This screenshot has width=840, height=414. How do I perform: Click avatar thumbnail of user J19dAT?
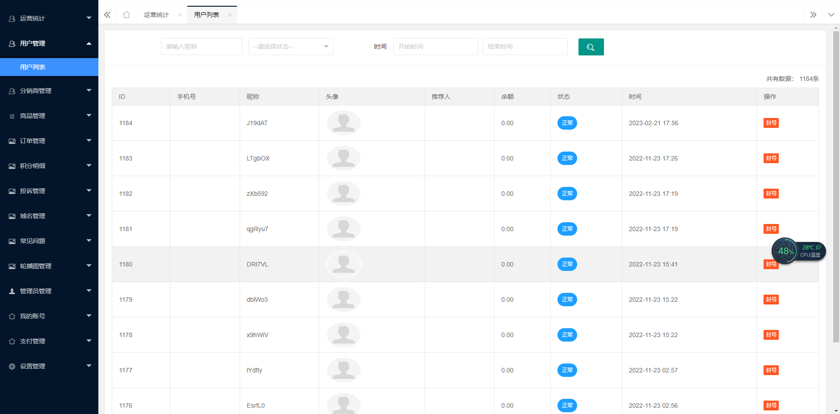click(344, 123)
